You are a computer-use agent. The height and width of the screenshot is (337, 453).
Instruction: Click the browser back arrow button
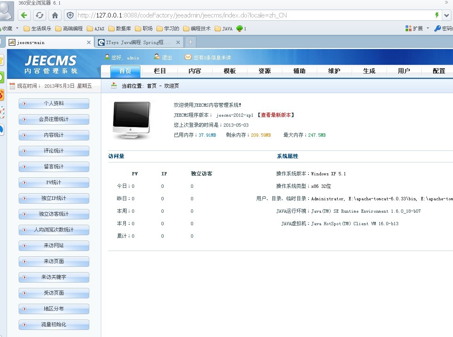[24, 15]
